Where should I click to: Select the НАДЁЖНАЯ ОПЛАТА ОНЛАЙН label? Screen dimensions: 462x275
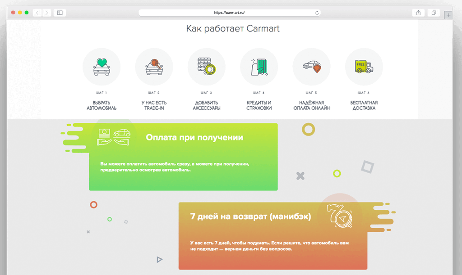coord(311,105)
